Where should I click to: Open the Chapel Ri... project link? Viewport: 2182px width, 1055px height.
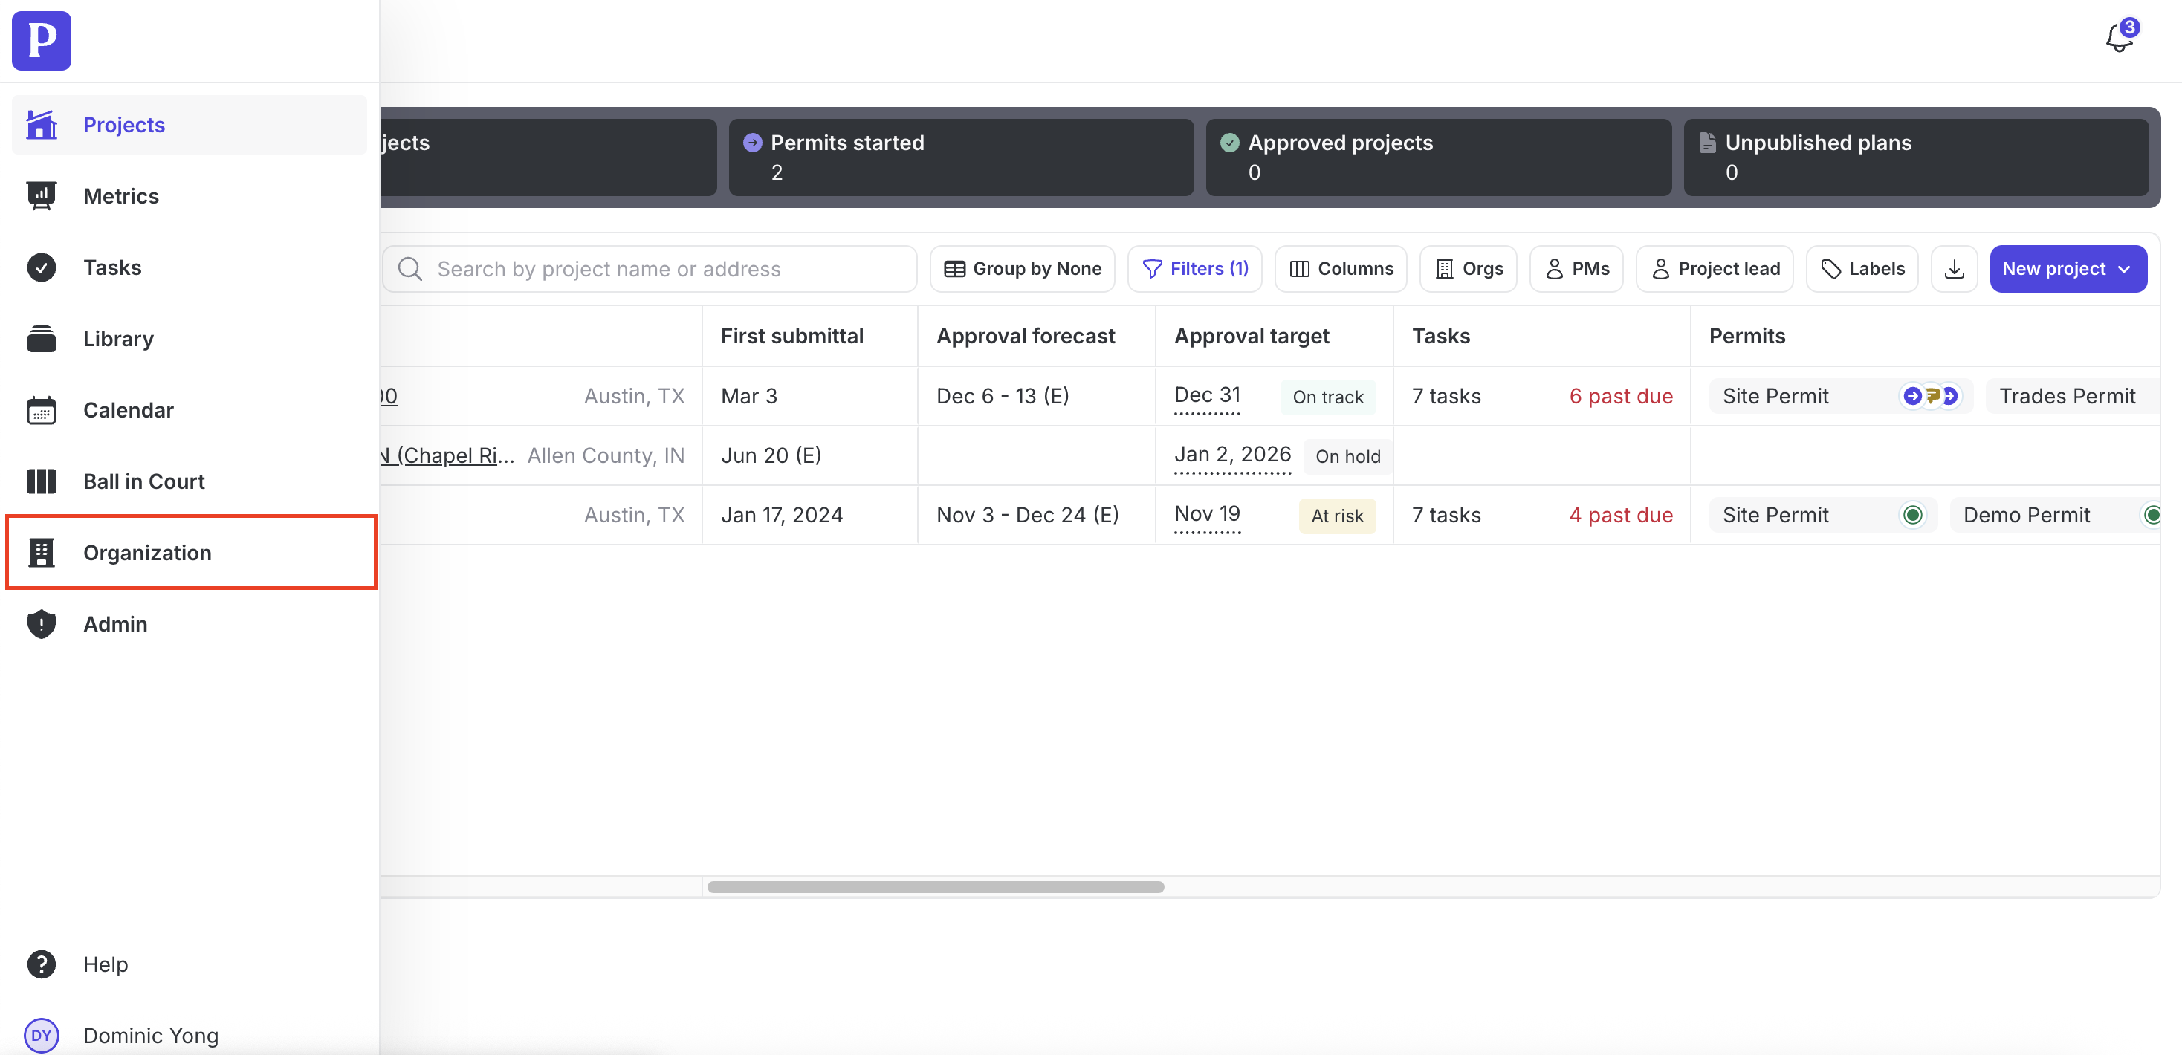449,455
